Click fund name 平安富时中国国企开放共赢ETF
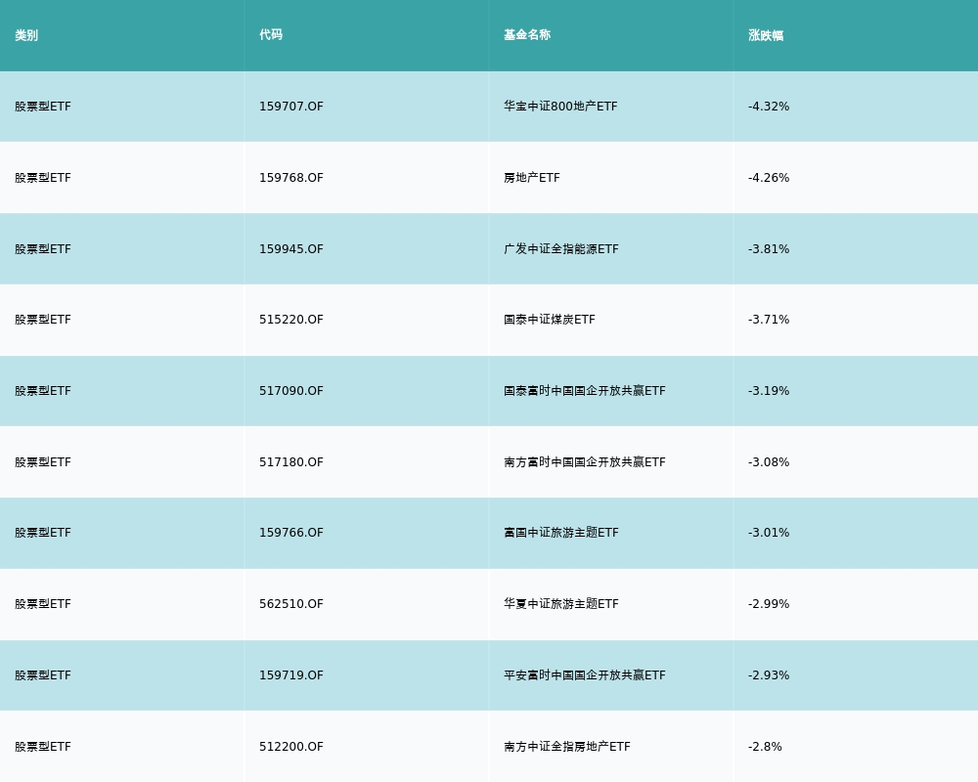This screenshot has height=782, width=978. (x=585, y=675)
